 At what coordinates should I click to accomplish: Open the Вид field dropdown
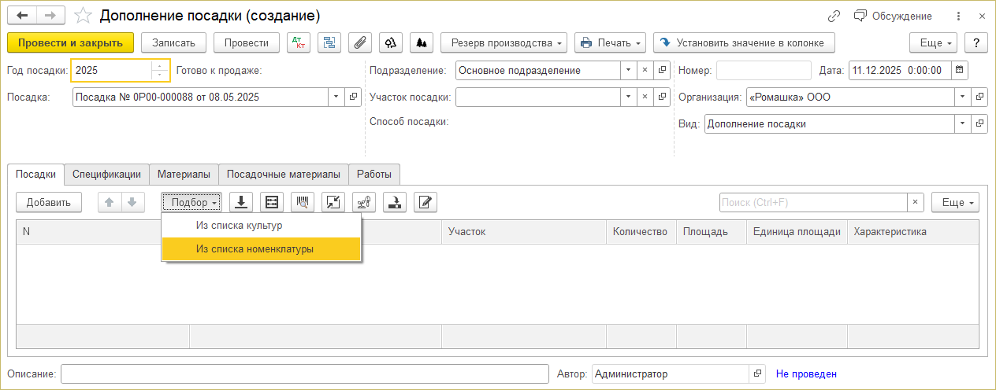coord(962,123)
